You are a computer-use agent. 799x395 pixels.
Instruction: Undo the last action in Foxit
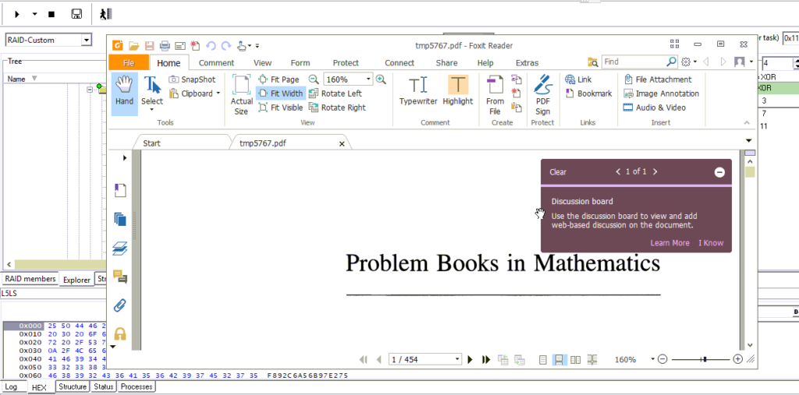click(211, 46)
